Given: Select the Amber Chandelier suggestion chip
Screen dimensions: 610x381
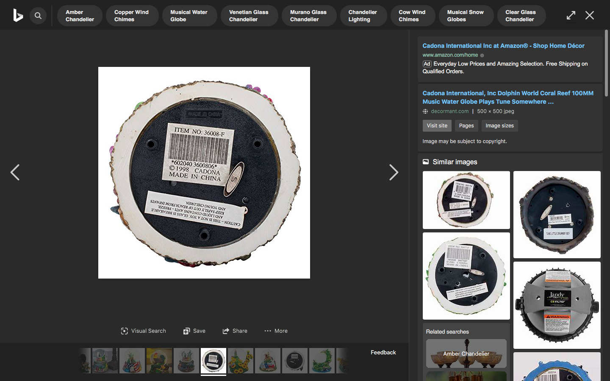Looking at the screenshot, I should click(x=80, y=16).
